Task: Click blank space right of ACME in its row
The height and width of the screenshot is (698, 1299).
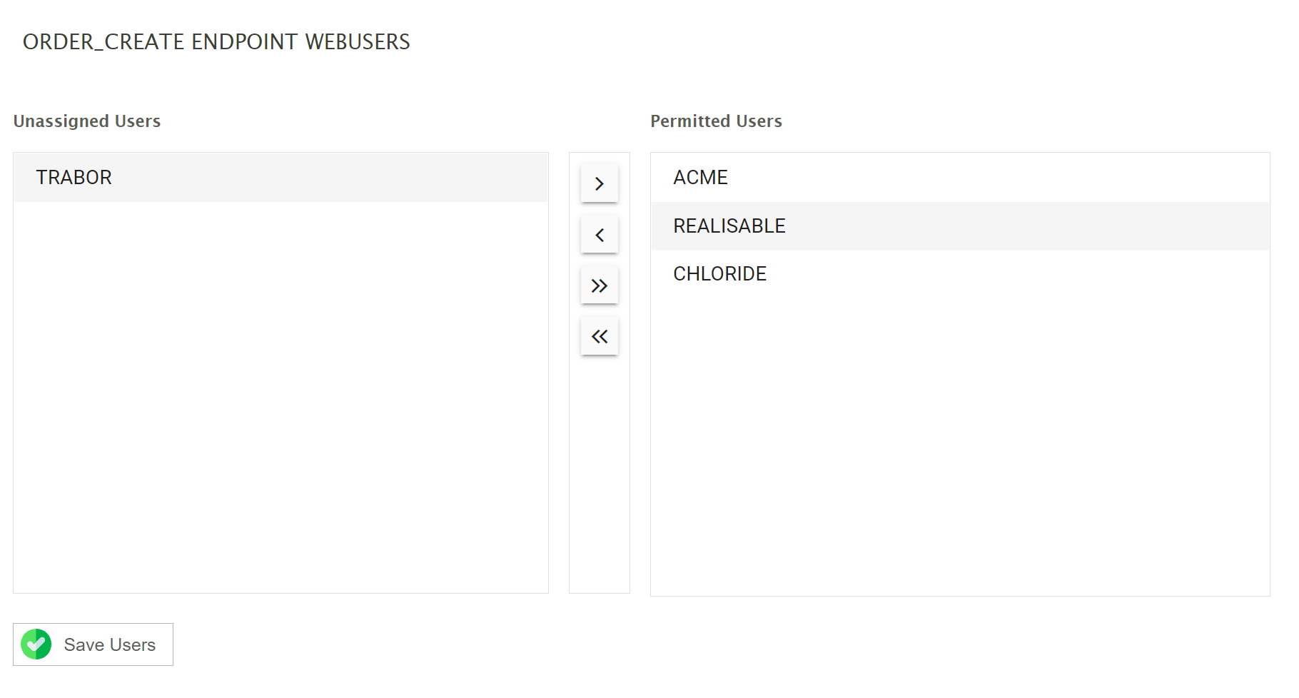Action: (x=999, y=177)
